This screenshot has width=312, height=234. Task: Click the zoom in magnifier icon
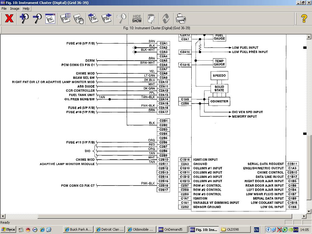pyautogui.click(x=24, y=19)
